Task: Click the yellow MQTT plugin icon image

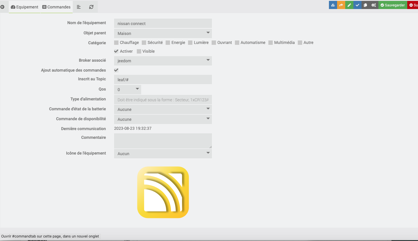Action: (163, 192)
